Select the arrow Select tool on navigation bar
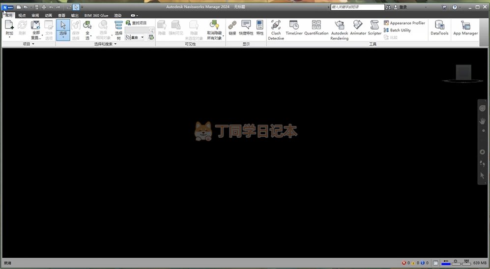 pos(482,176)
